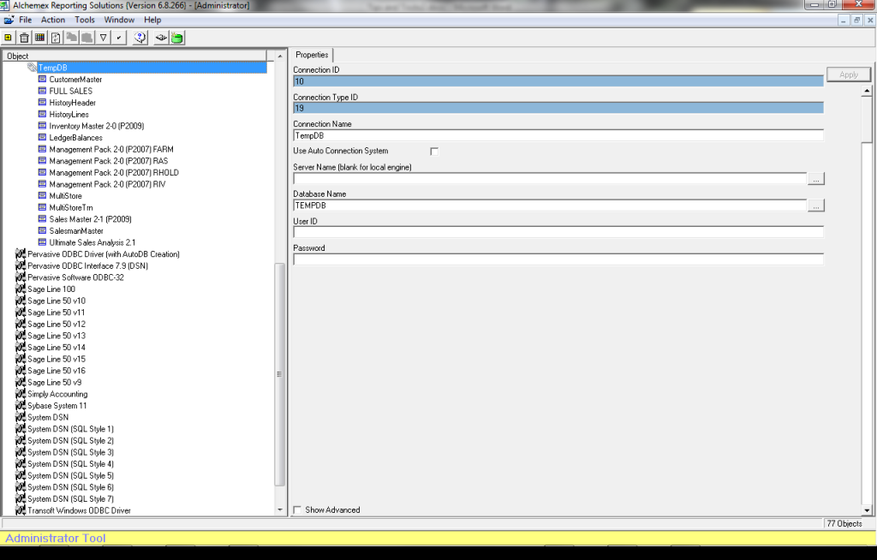877x560 pixels.
Task: Open the grid view toolbar icon
Action: 39,37
